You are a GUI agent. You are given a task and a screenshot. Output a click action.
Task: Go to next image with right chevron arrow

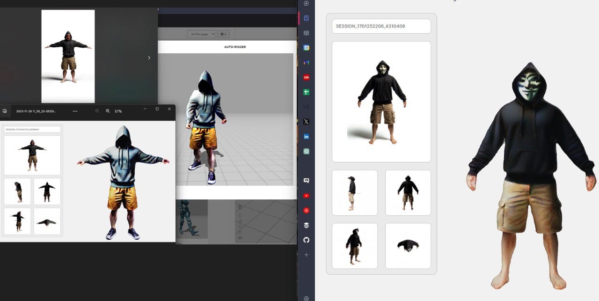coord(149,58)
